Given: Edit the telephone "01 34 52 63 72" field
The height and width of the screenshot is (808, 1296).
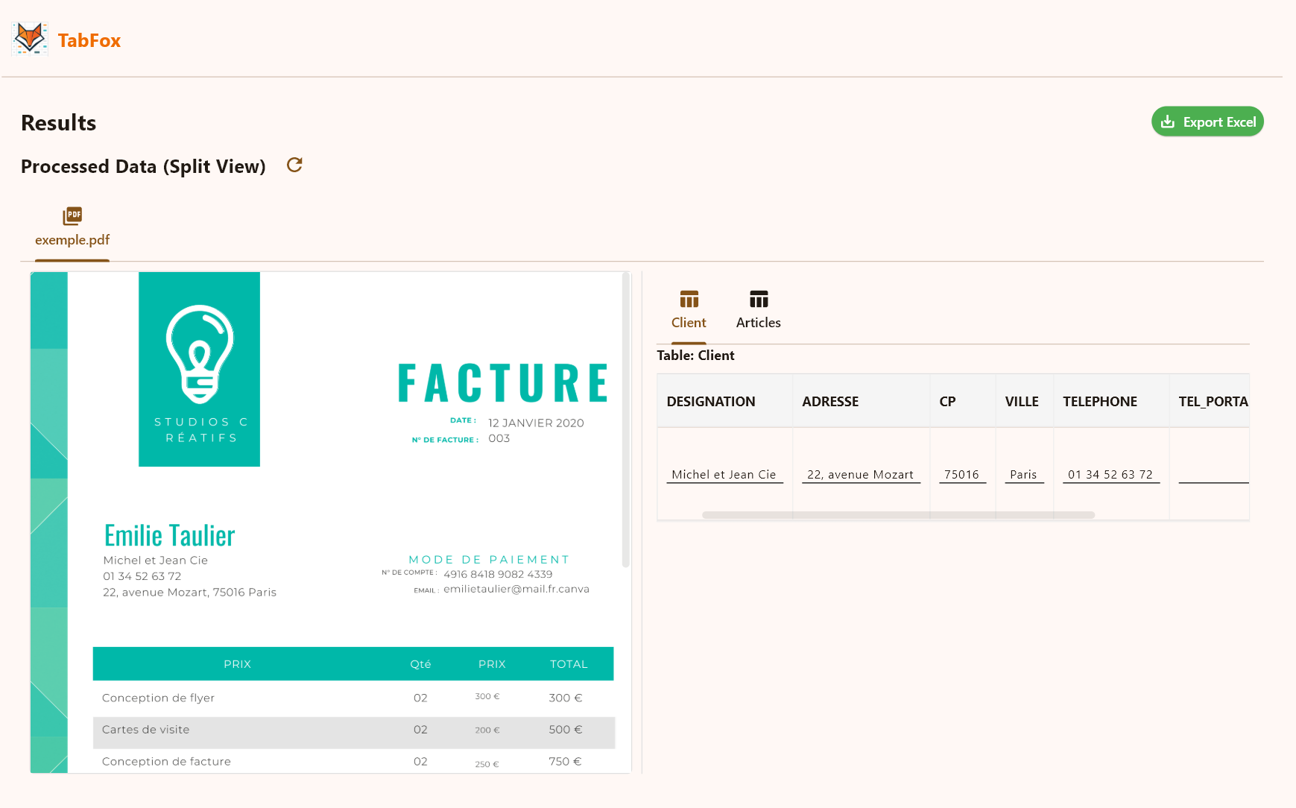Looking at the screenshot, I should (1110, 474).
